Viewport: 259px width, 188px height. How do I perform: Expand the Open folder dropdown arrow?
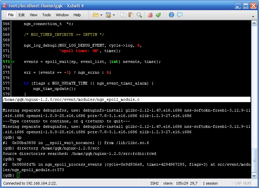coord(101,15)
